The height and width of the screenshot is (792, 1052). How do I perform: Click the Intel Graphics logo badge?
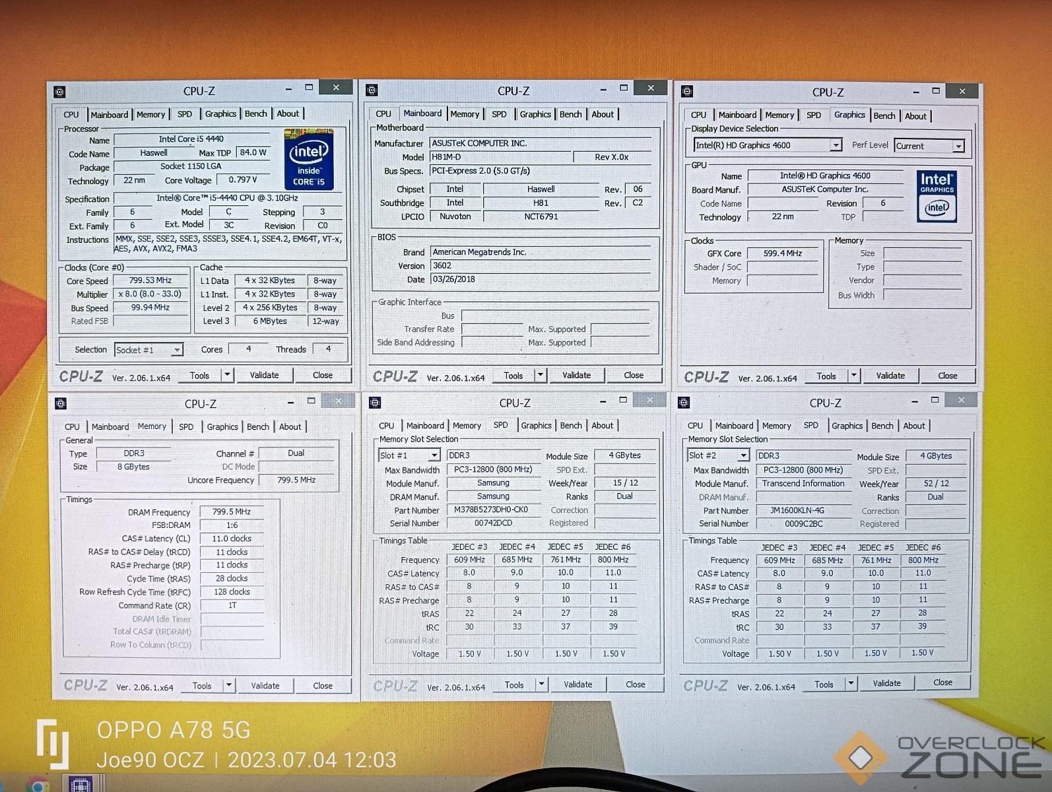point(937,197)
